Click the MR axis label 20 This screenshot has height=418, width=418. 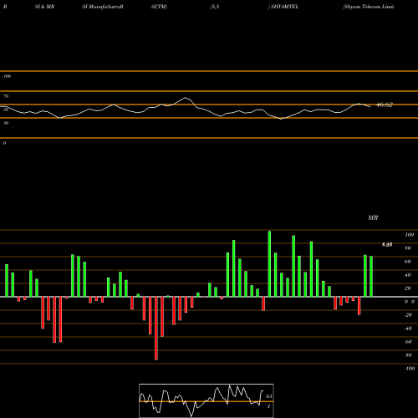tap(408, 288)
